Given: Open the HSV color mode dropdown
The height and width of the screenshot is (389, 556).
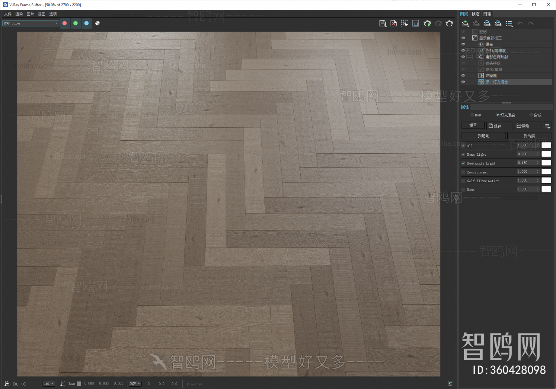Looking at the screenshot, I should (x=135, y=383).
